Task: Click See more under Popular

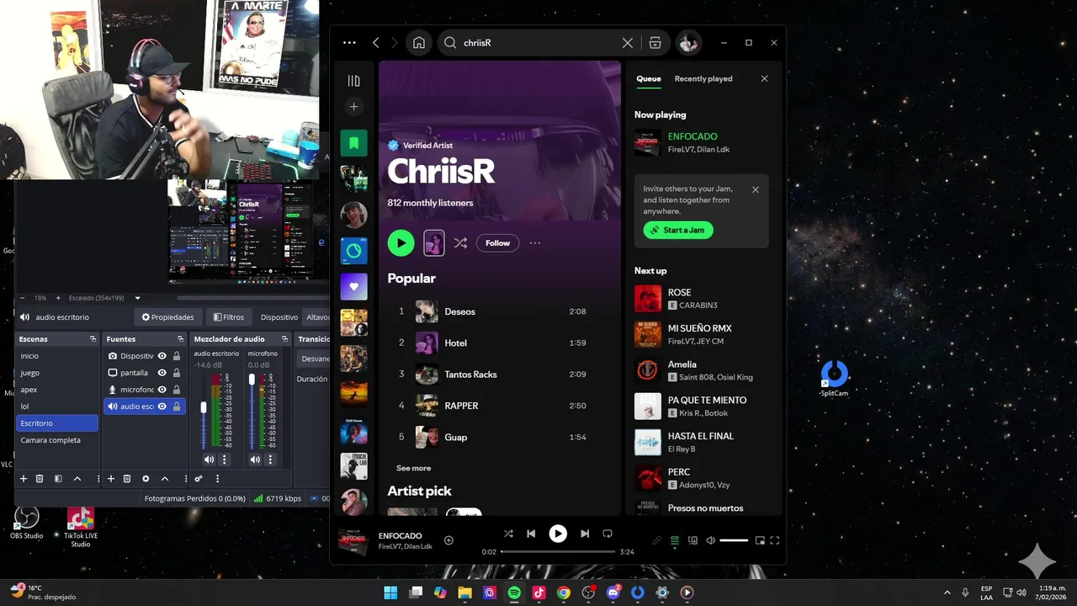Action: point(413,468)
